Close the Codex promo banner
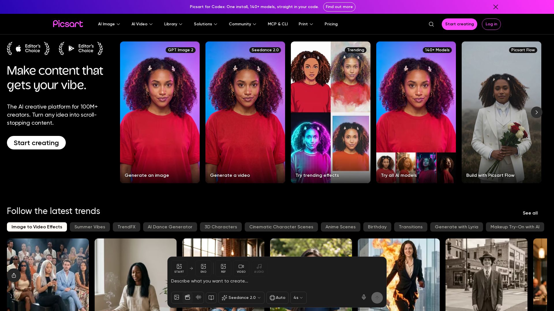The width and height of the screenshot is (554, 311). point(495,7)
